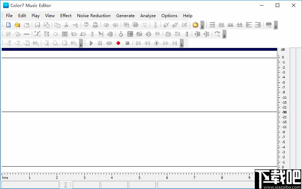
Task: Expand overflow arrow after the EQ icon
Action: (276, 25)
